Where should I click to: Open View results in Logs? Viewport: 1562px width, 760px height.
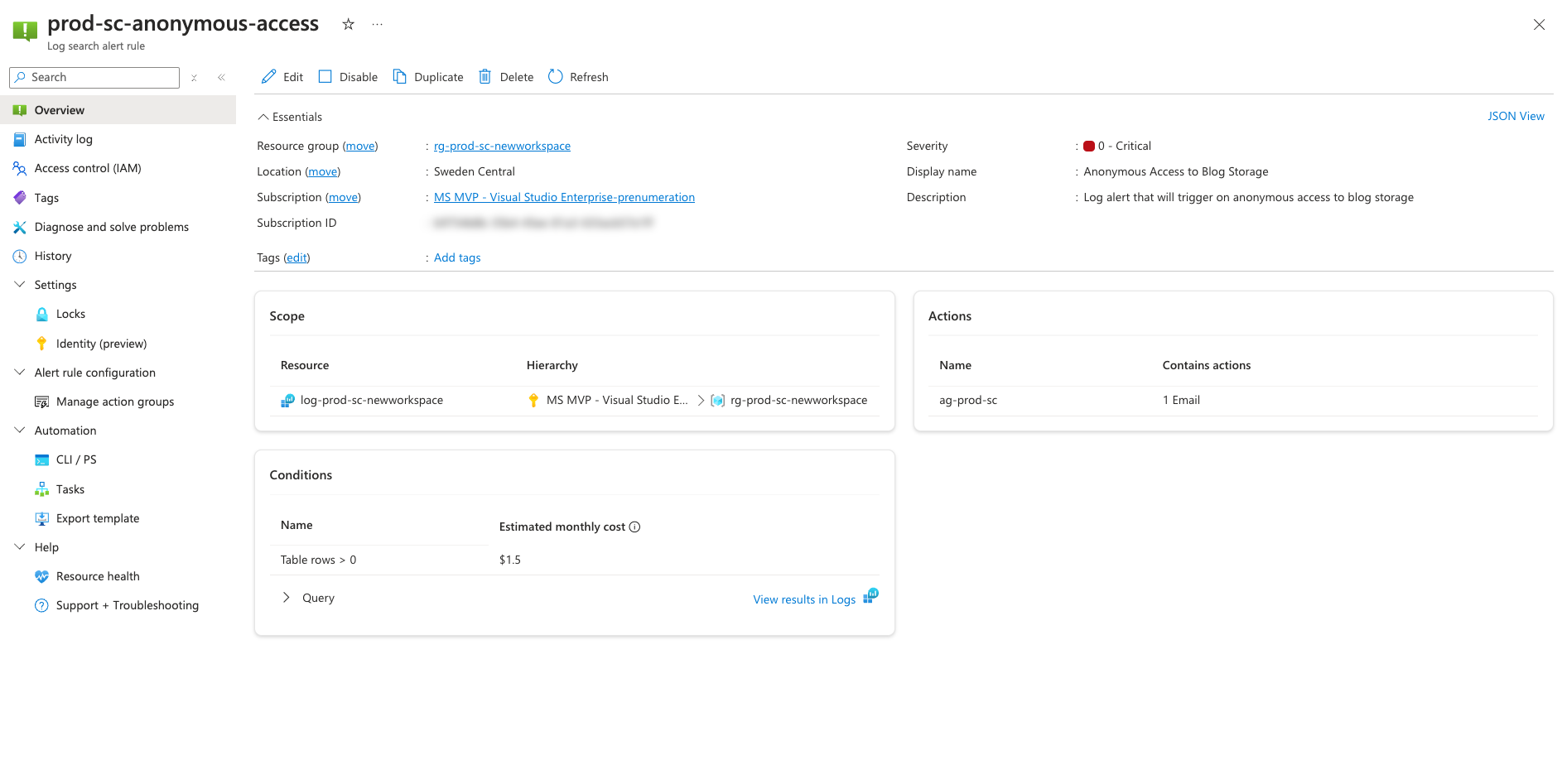[x=804, y=599]
